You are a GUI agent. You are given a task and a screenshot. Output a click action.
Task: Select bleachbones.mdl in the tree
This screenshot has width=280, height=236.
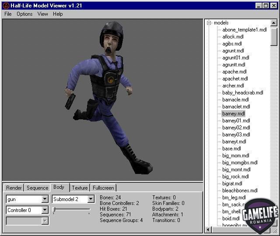[240, 191]
